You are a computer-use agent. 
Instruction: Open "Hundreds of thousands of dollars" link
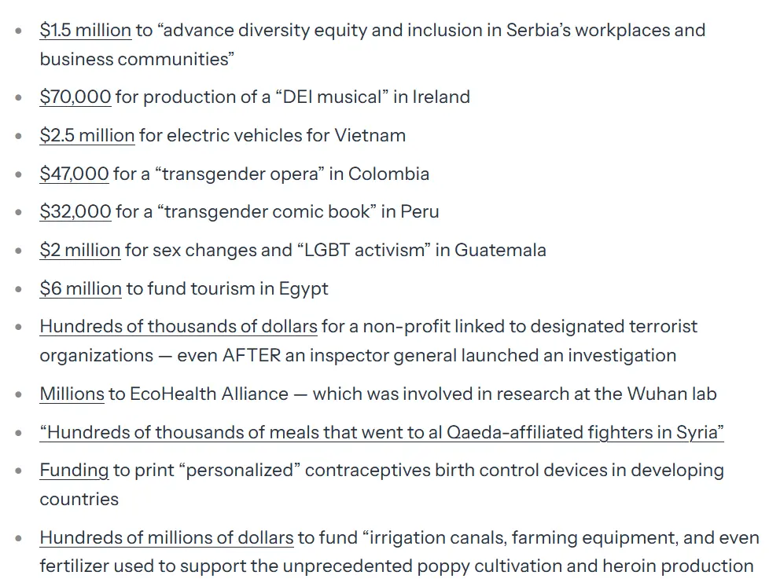178,327
